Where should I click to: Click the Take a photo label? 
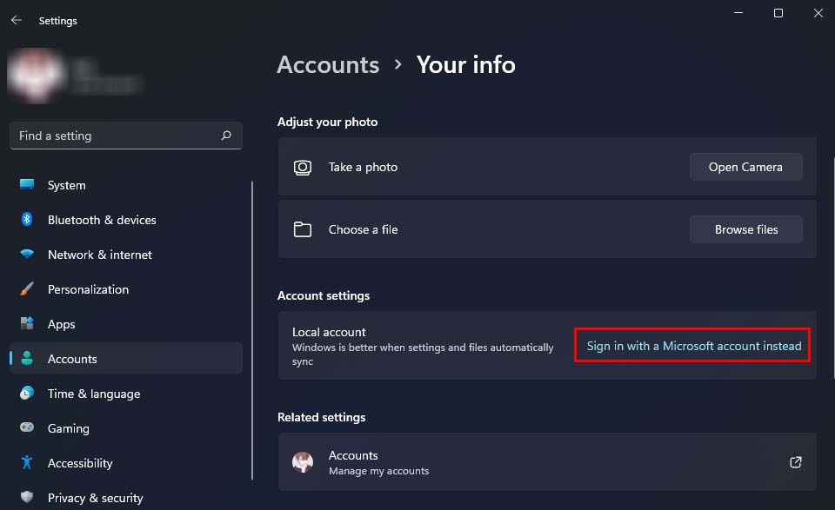363,167
